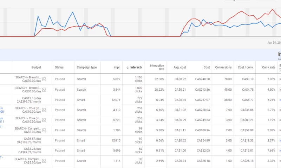Click the Status column header

click(59, 68)
